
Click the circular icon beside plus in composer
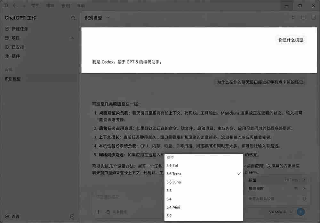click(x=108, y=212)
